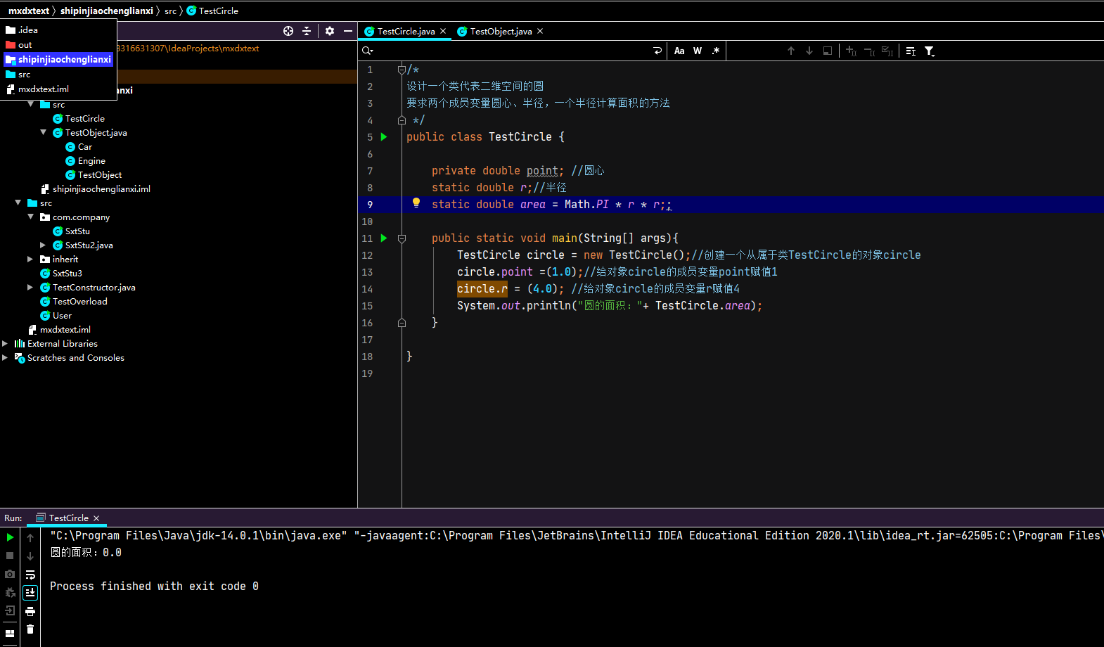
Task: Close the TestCircle.java editor tab
Action: [443, 31]
